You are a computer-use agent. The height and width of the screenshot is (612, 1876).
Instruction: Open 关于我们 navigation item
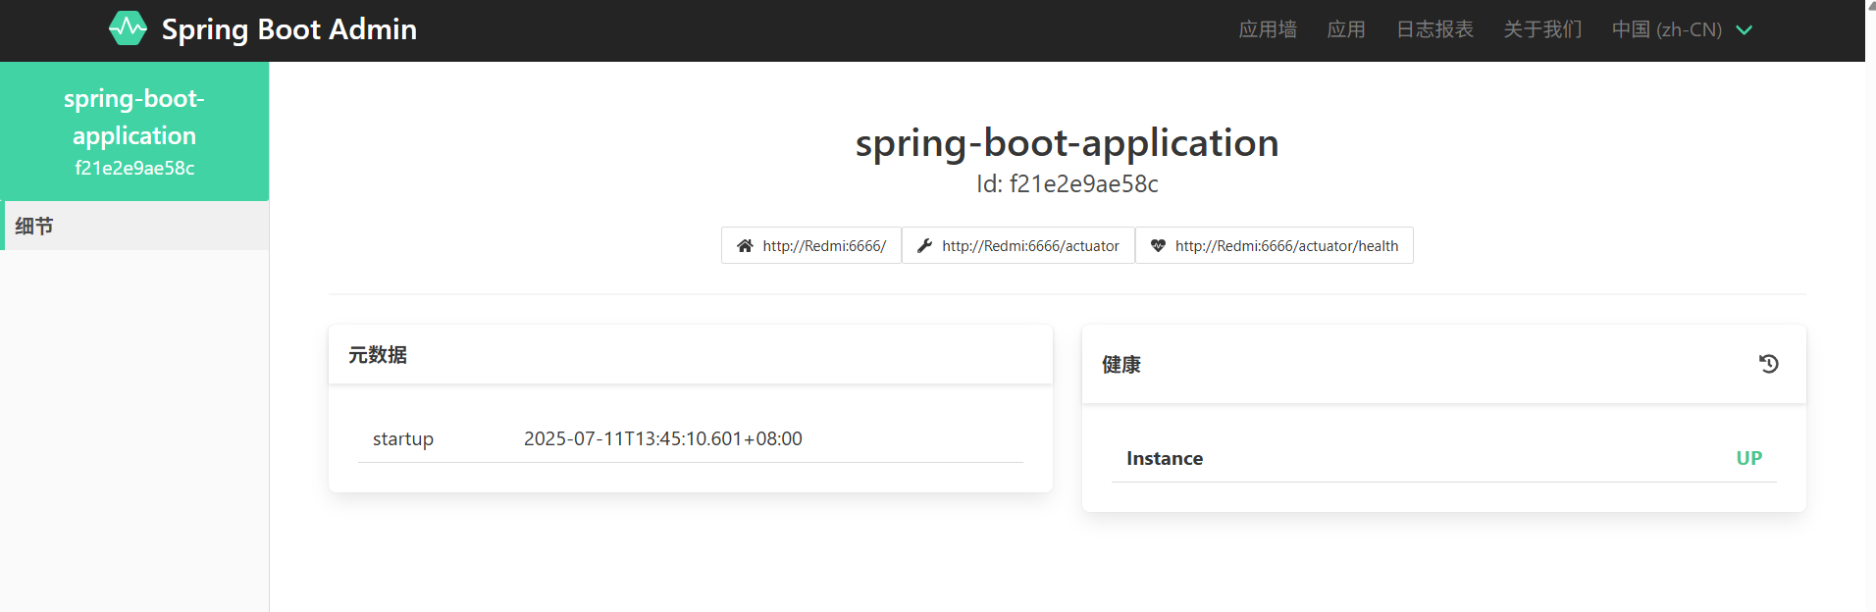click(1542, 29)
